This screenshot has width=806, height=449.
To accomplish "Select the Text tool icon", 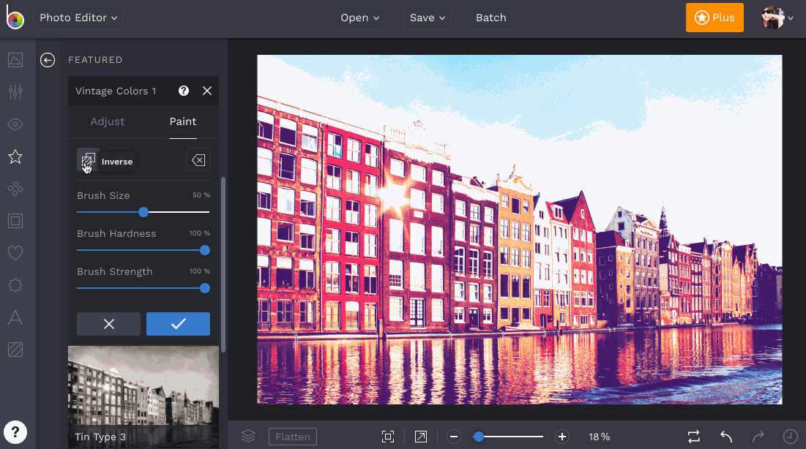I will 15,317.
